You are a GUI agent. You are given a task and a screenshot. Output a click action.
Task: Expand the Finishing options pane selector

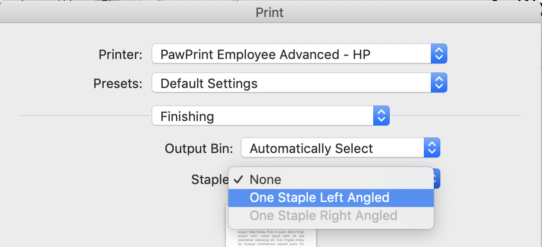coord(270,115)
